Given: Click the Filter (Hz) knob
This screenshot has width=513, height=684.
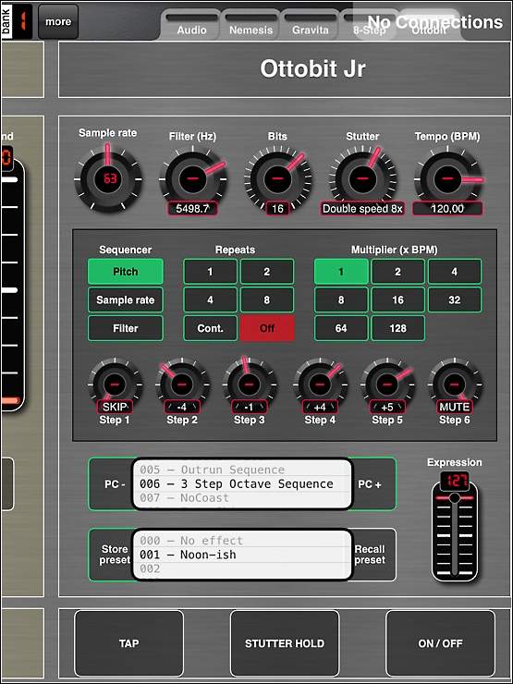Looking at the screenshot, I should pyautogui.click(x=193, y=178).
